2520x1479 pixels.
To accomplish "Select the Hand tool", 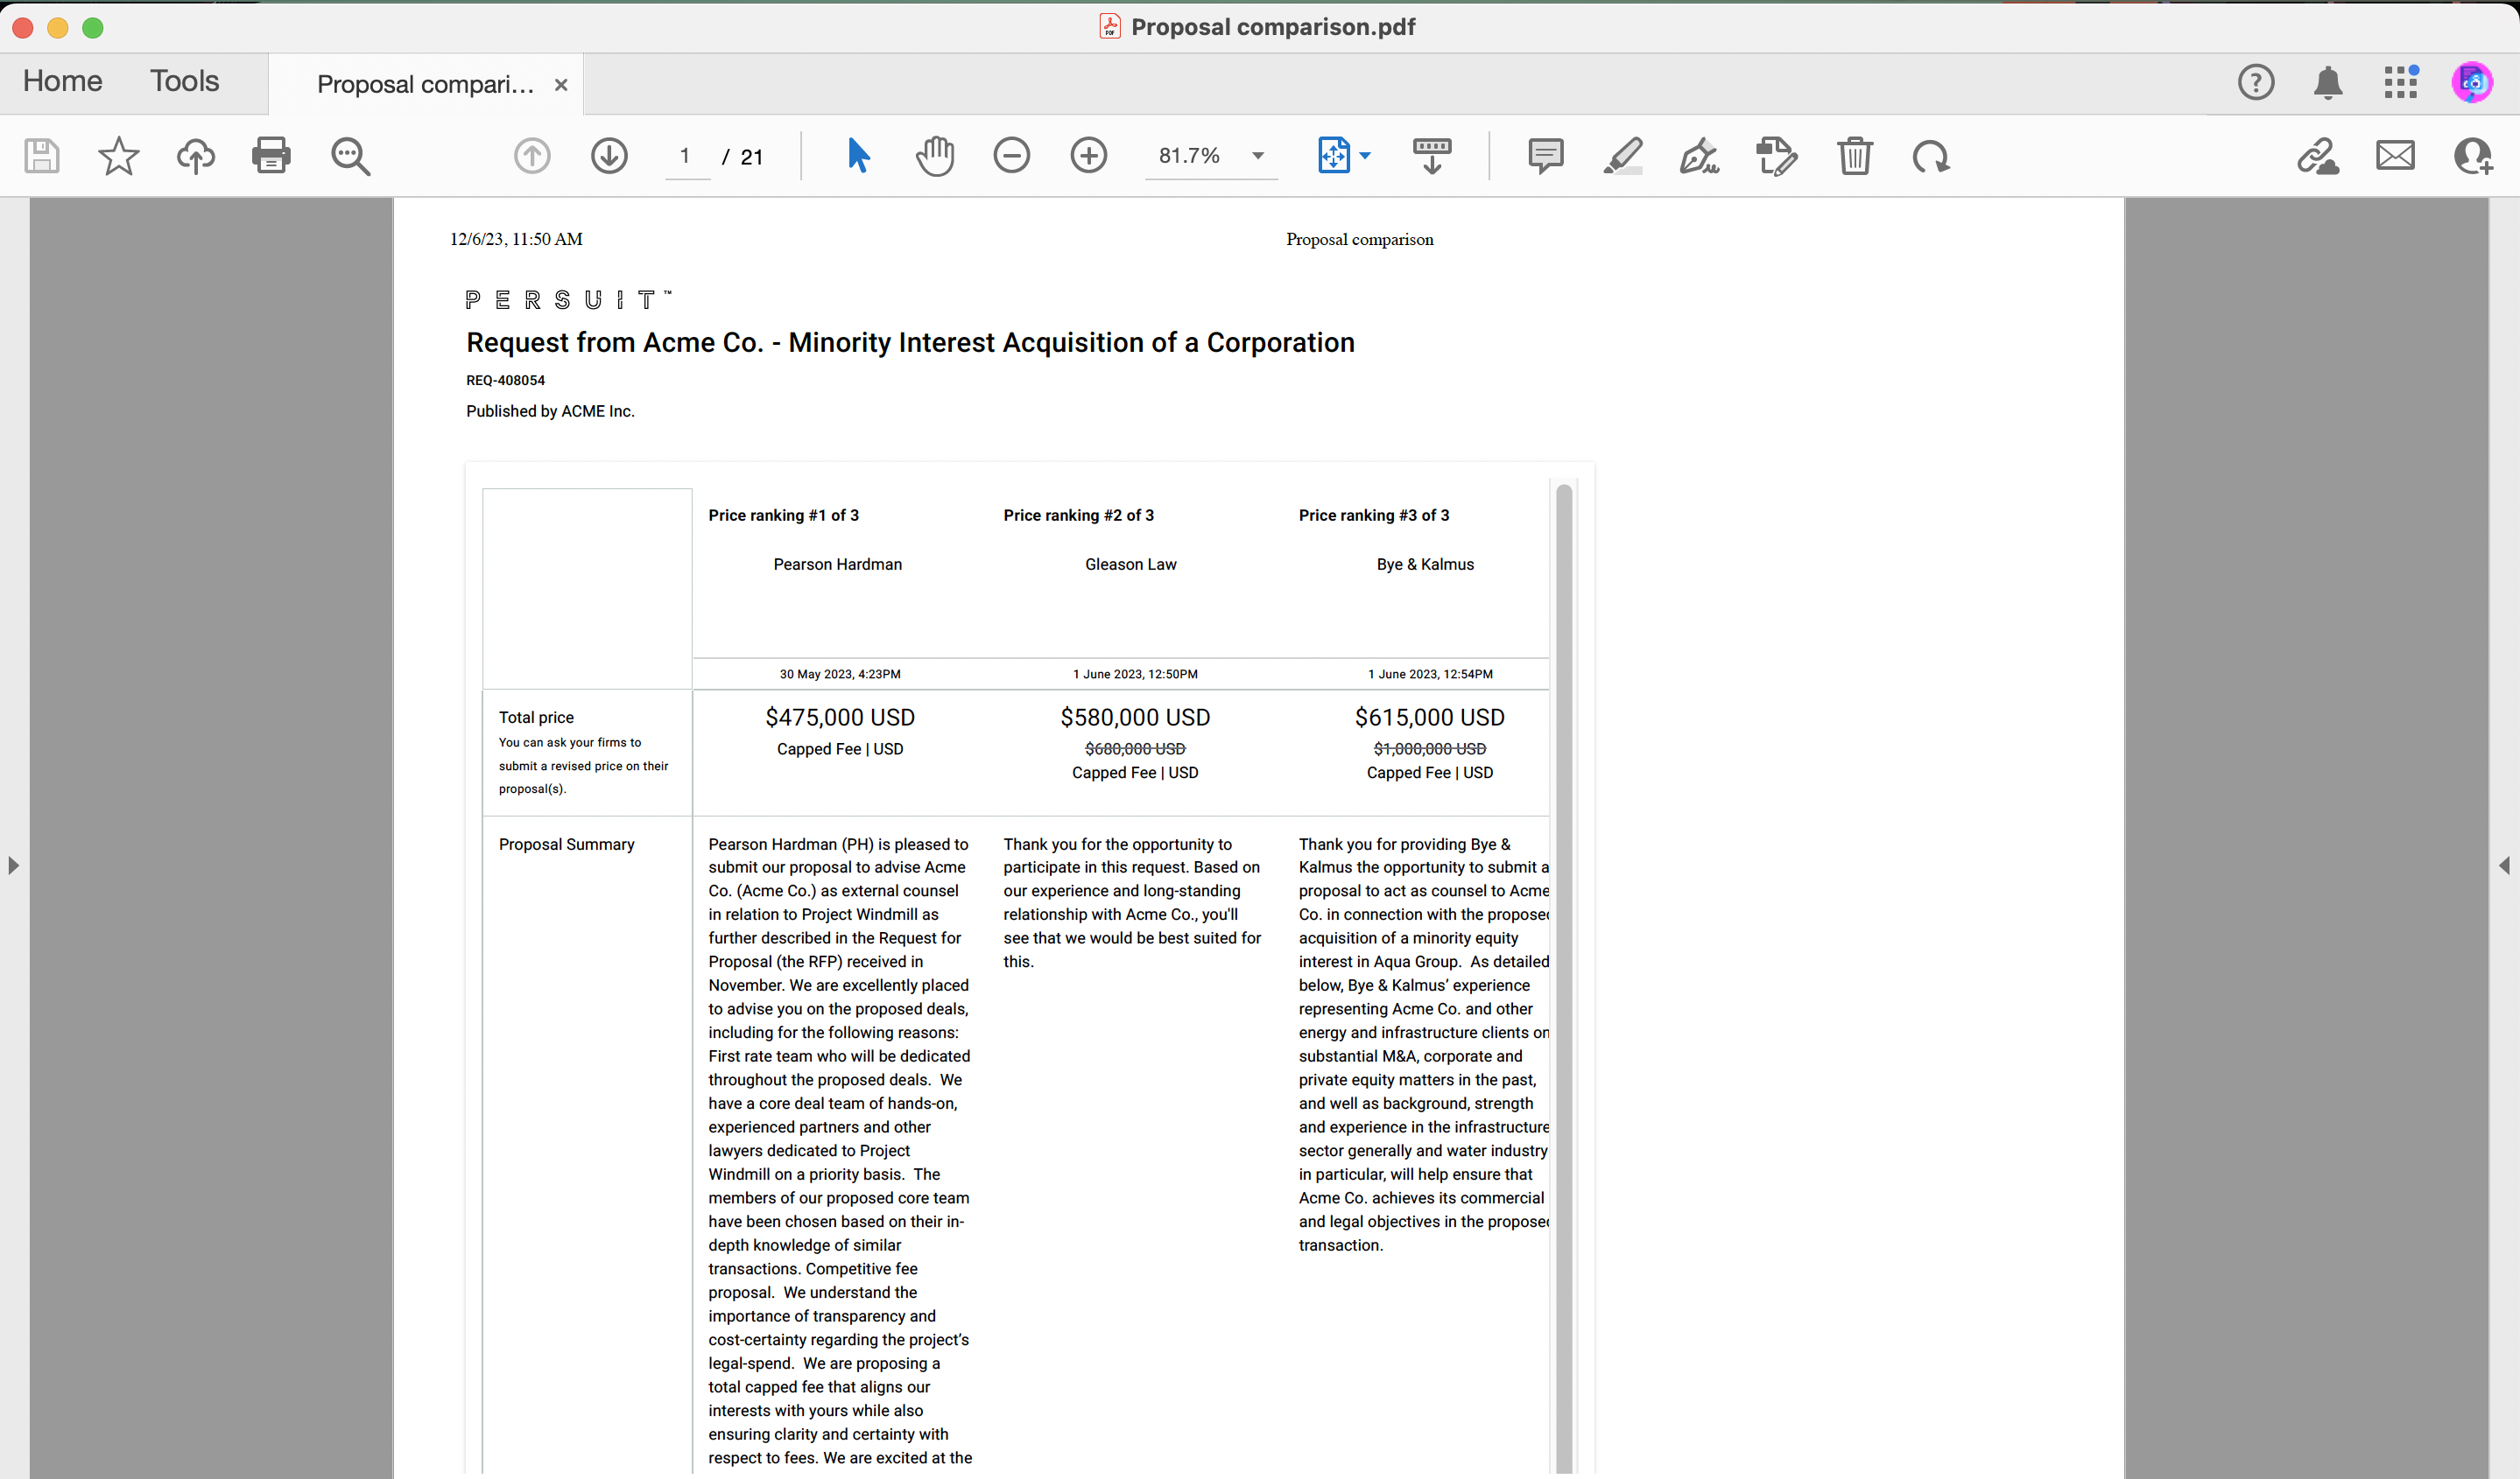I will (x=935, y=156).
